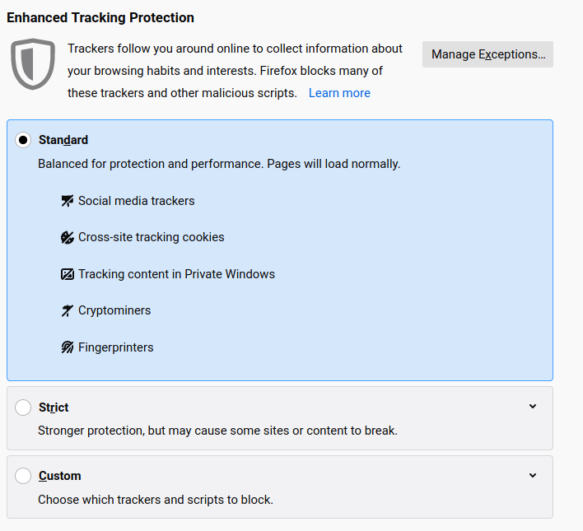Click the Social media trackers icon
This screenshot has width=583, height=531.
click(68, 201)
